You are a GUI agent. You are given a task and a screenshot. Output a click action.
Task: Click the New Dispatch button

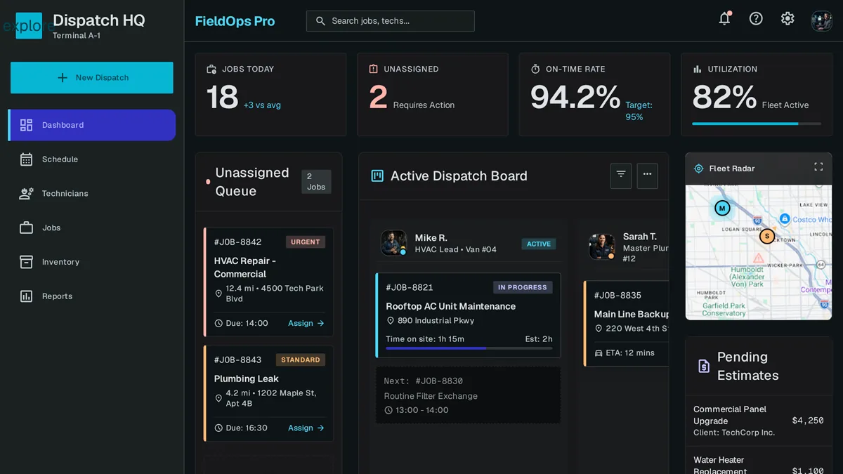tap(92, 78)
